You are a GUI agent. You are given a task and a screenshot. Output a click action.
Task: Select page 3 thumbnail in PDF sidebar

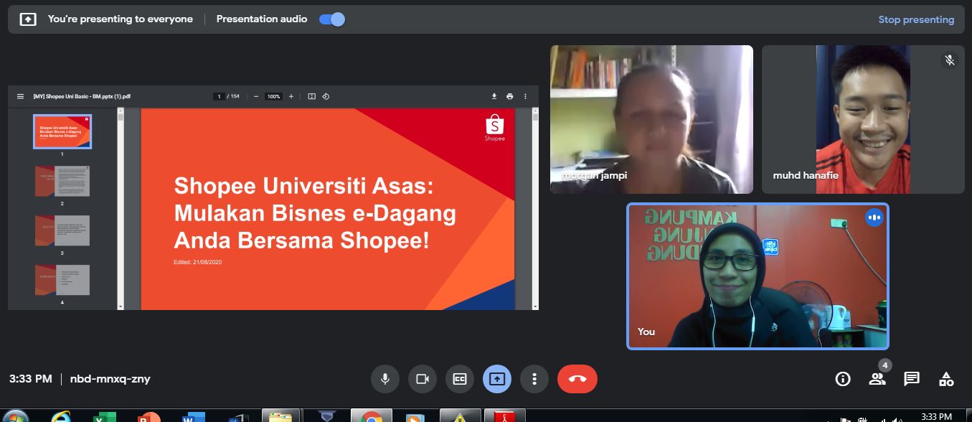point(62,231)
